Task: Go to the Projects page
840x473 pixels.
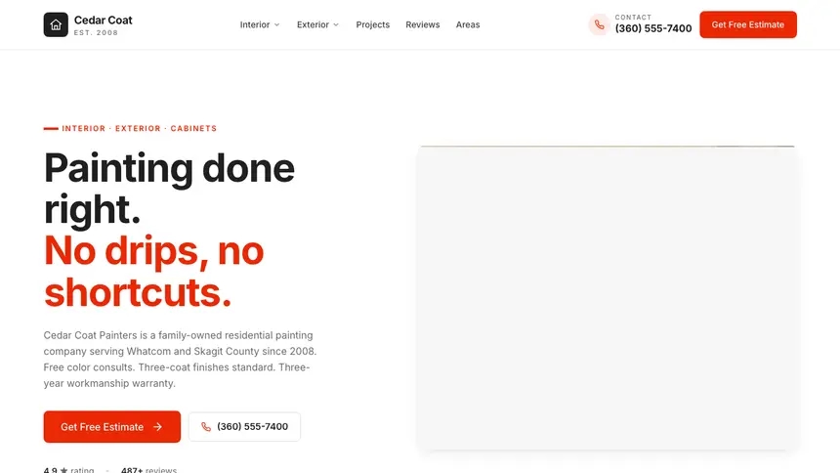Action: 373,24
